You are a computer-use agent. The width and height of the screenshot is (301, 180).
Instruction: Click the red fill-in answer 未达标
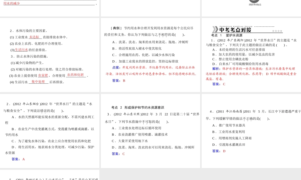tap(34, 37)
